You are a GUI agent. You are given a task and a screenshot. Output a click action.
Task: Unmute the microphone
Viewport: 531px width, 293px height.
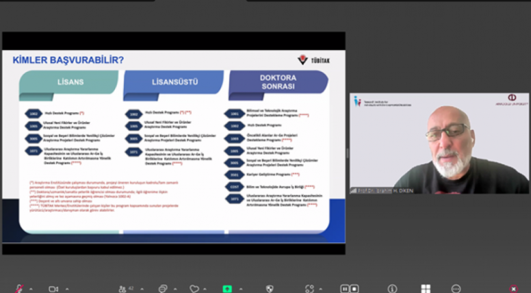(19, 288)
